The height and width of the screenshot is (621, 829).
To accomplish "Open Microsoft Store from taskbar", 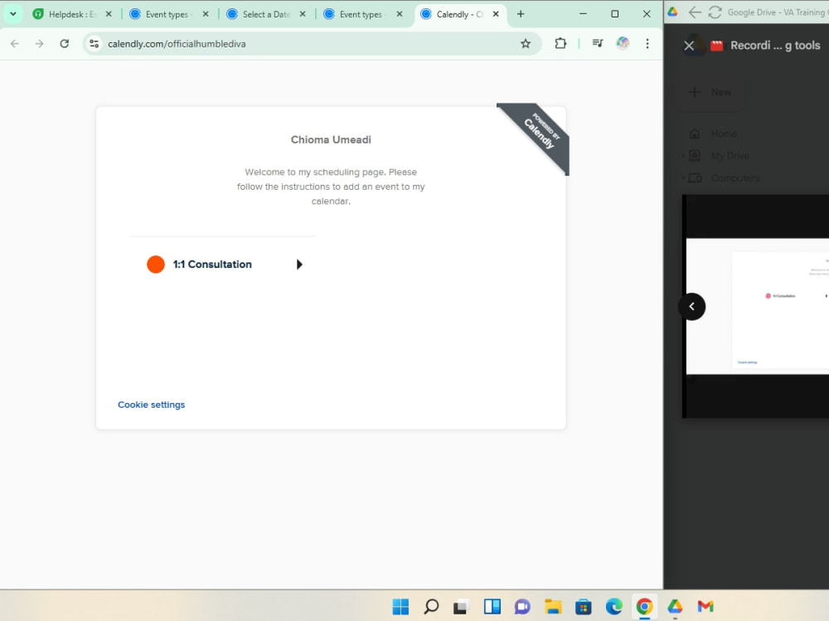I will [x=583, y=607].
